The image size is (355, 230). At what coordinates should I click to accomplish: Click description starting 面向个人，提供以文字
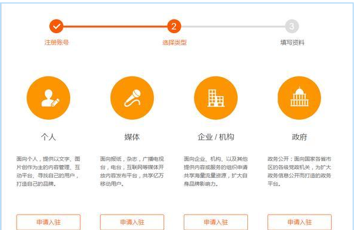[x=48, y=171]
